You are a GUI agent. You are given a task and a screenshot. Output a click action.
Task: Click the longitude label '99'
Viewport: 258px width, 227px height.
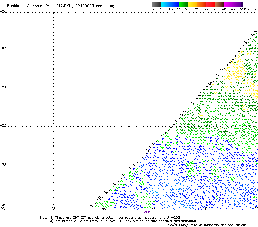click(154, 209)
